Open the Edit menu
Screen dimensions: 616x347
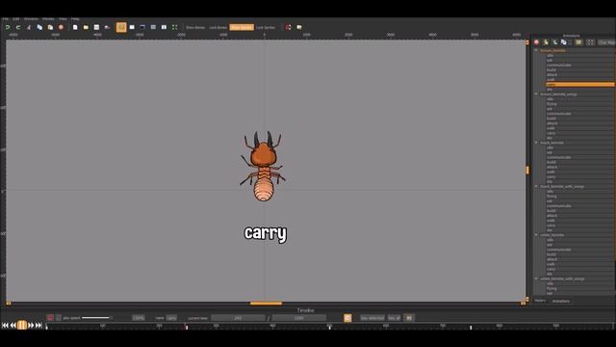[x=15, y=19]
